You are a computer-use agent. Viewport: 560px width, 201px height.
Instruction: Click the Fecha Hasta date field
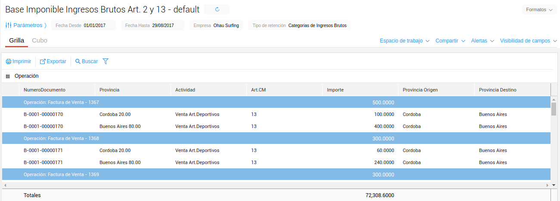coord(163,25)
